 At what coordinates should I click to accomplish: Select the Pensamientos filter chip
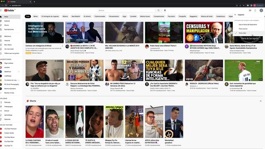[x=114, y=17]
